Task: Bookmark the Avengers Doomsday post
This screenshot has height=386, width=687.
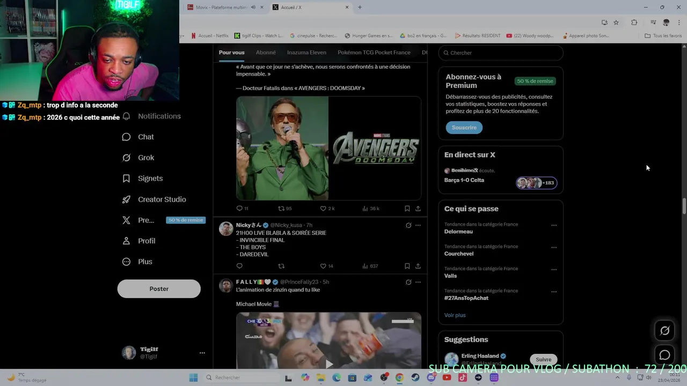Action: point(407,209)
